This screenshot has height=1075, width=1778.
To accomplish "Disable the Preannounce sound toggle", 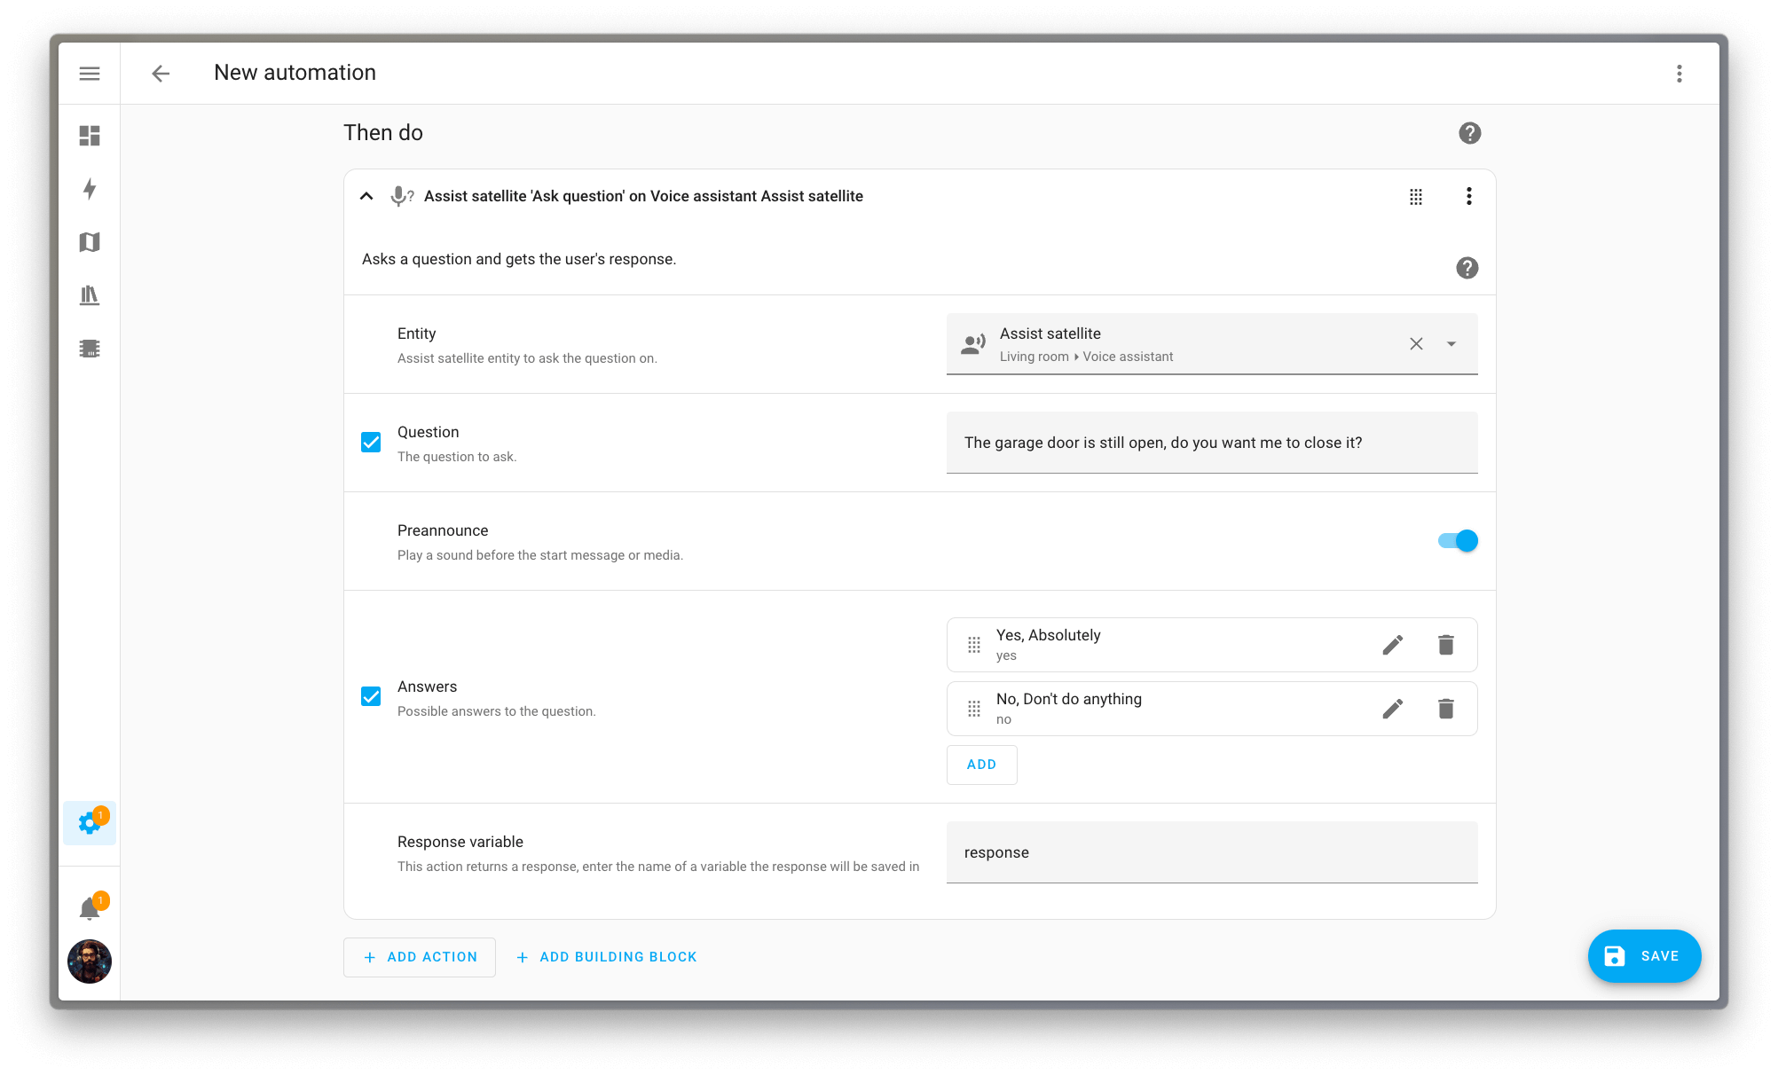I will pyautogui.click(x=1457, y=540).
